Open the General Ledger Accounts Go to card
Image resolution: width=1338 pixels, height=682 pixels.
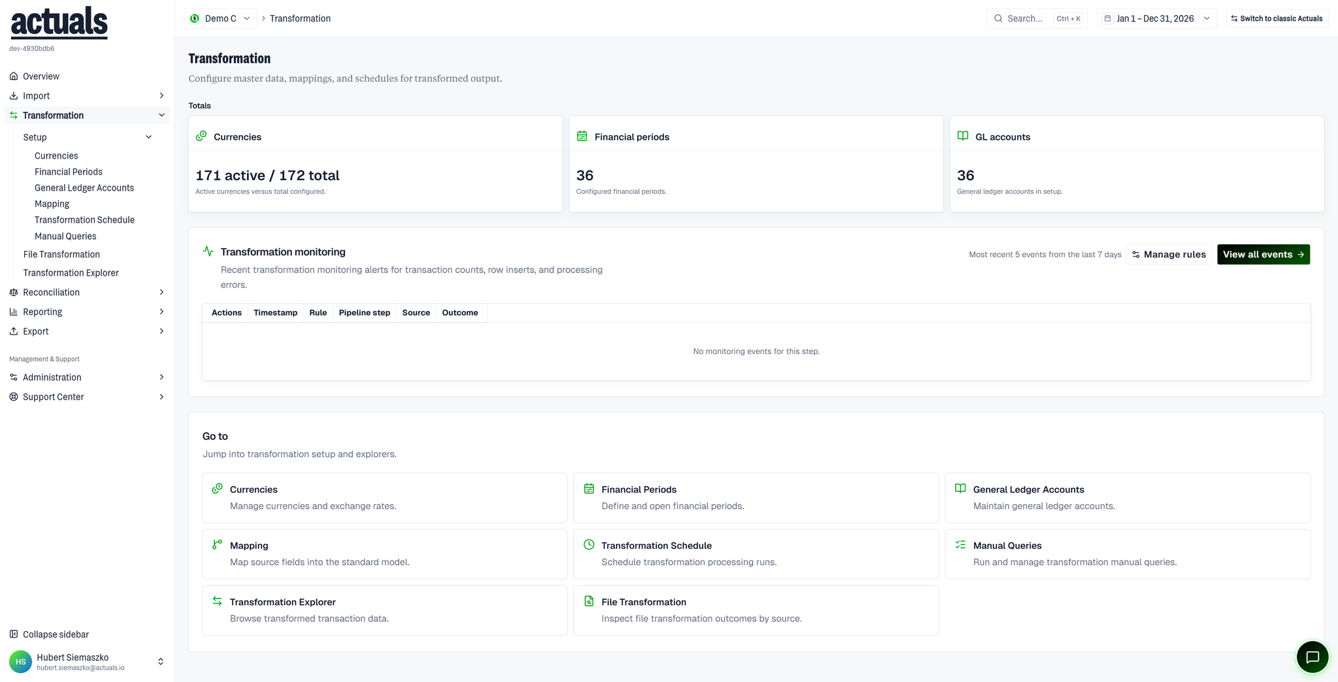point(1128,498)
